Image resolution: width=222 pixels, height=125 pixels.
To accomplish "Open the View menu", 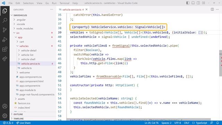I will [x=39, y=3].
